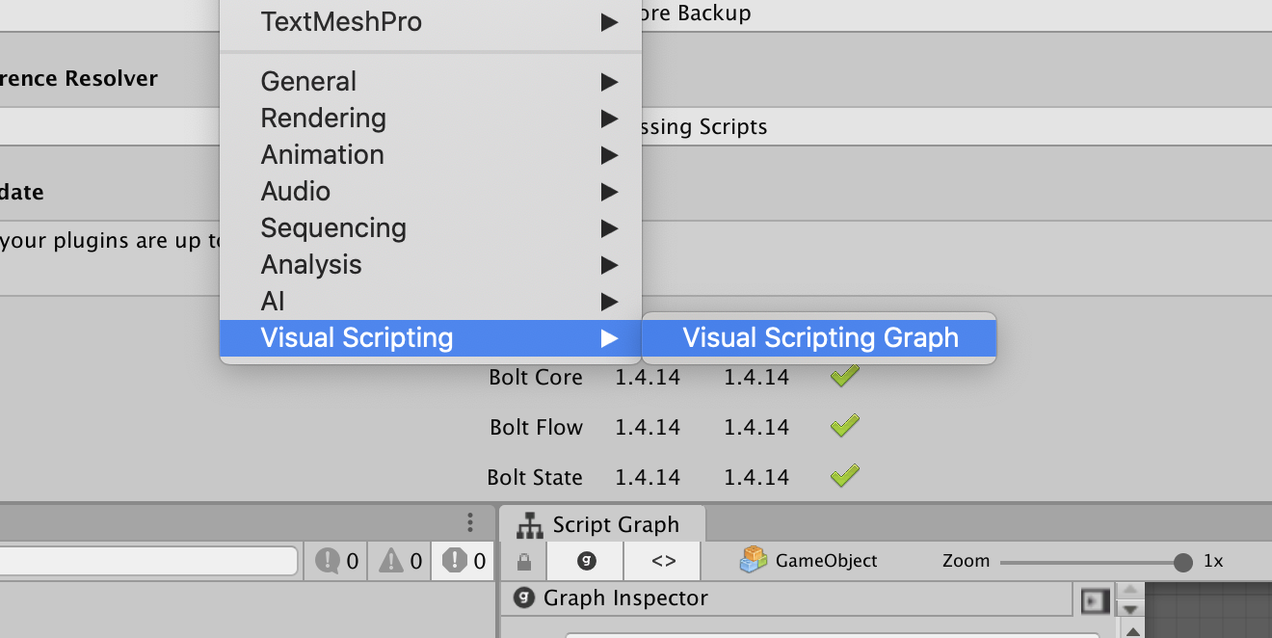Click the Graph Inspector header icon
Viewport: 1272px width, 638px height.
524,598
